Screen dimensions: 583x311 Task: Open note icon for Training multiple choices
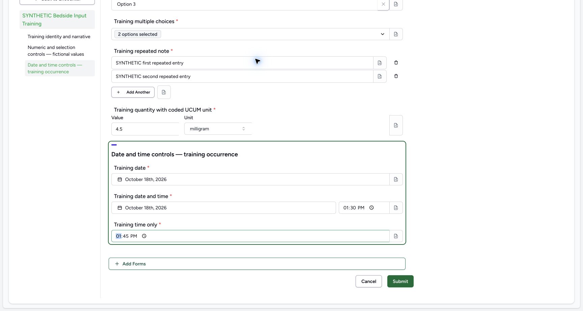click(396, 34)
